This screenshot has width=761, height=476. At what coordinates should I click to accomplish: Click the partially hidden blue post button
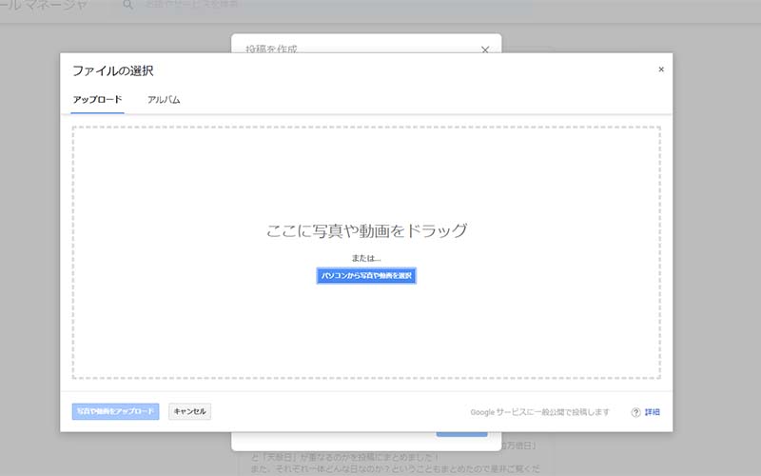[x=461, y=434]
